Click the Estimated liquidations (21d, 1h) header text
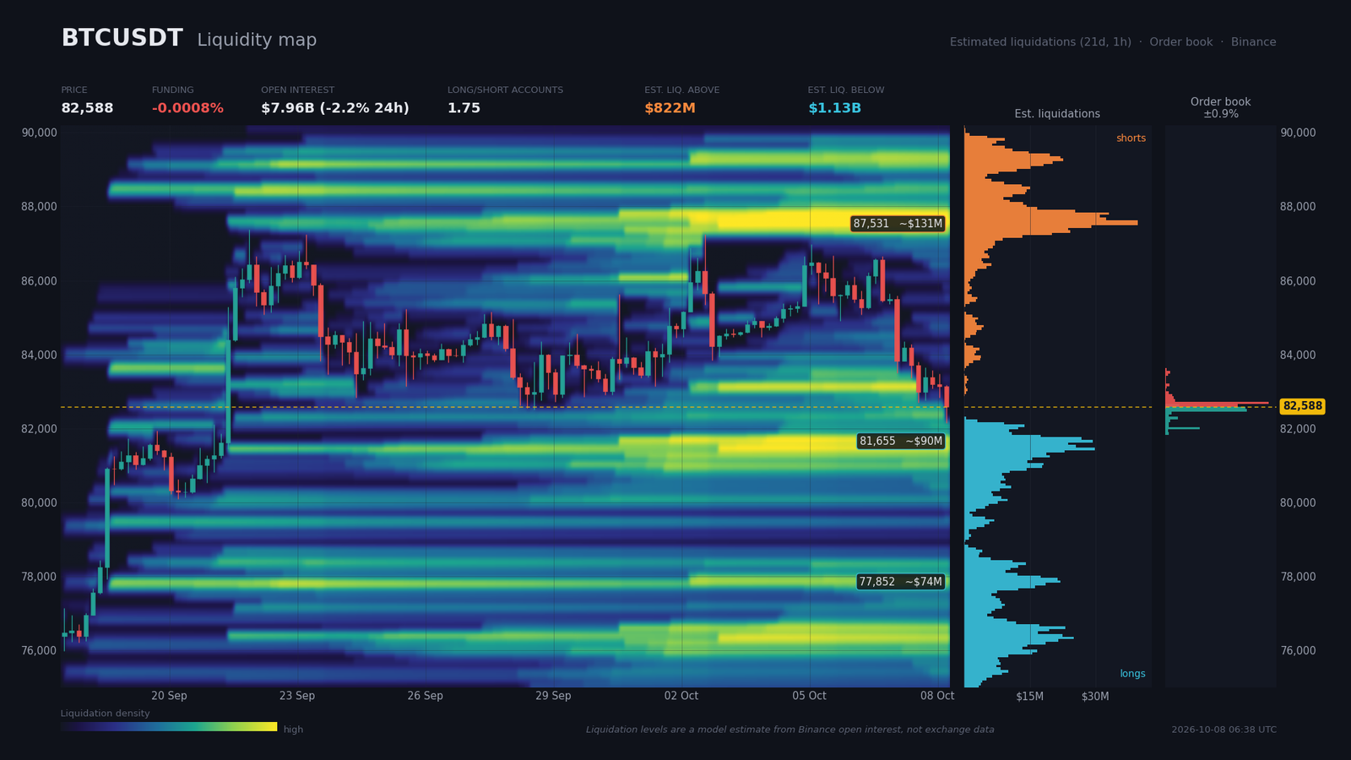 pos(1040,42)
